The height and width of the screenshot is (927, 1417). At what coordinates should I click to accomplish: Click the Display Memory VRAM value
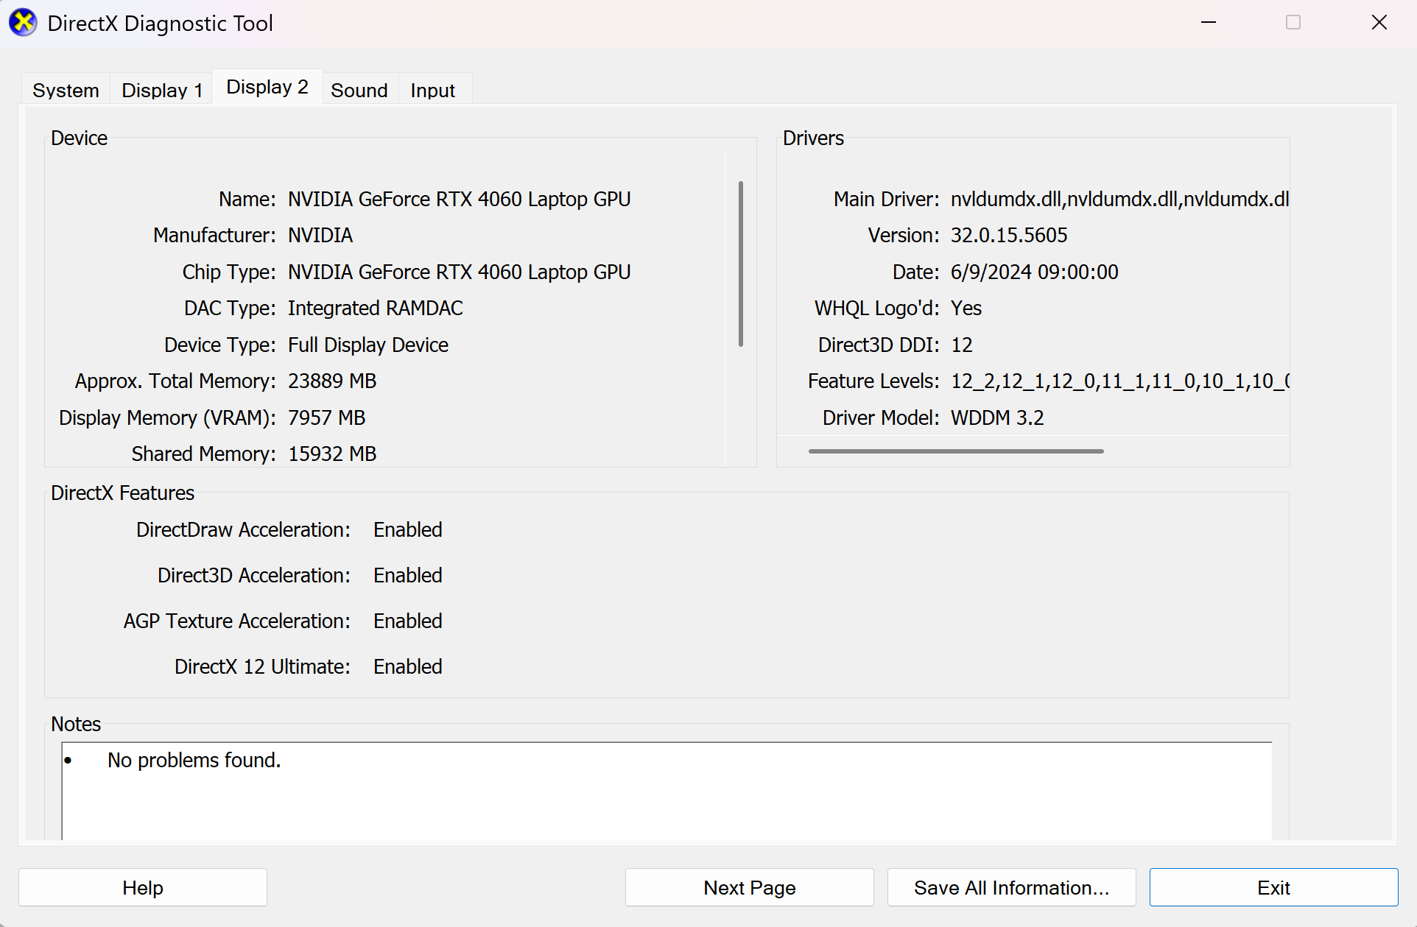(x=326, y=417)
